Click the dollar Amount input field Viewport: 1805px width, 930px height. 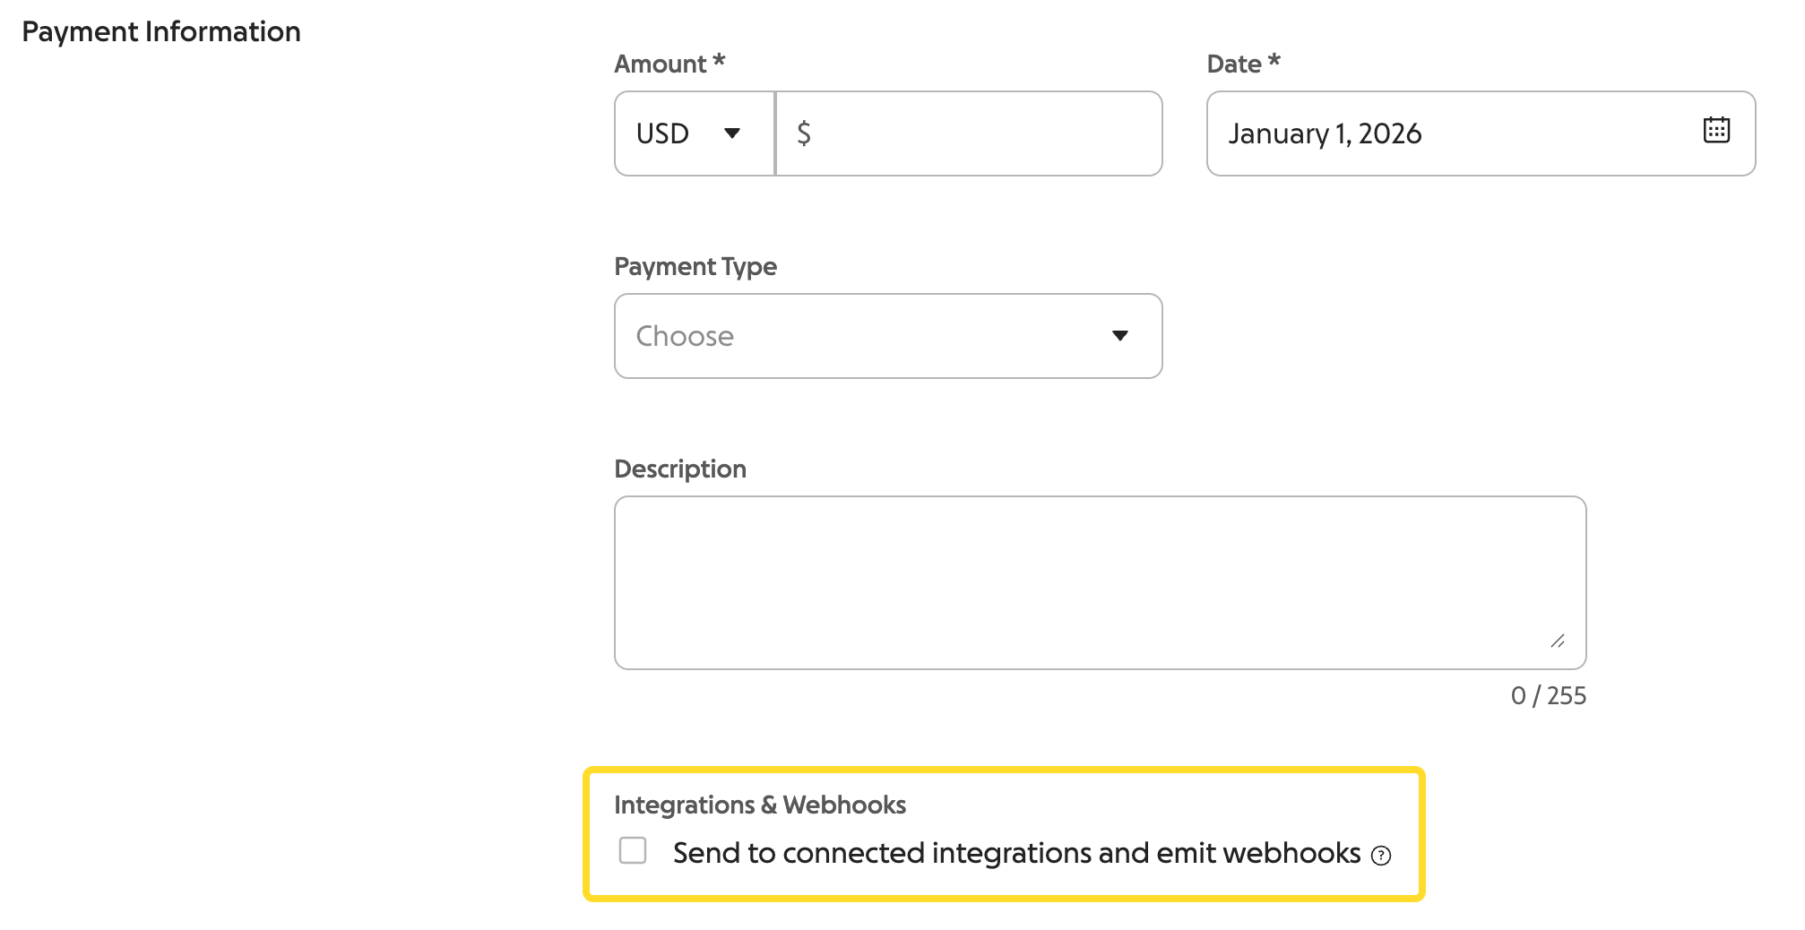969,133
